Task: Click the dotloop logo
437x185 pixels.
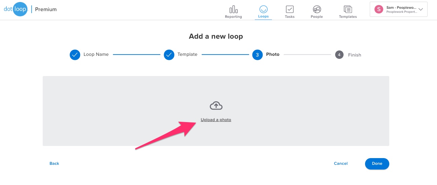Action: coord(15,9)
